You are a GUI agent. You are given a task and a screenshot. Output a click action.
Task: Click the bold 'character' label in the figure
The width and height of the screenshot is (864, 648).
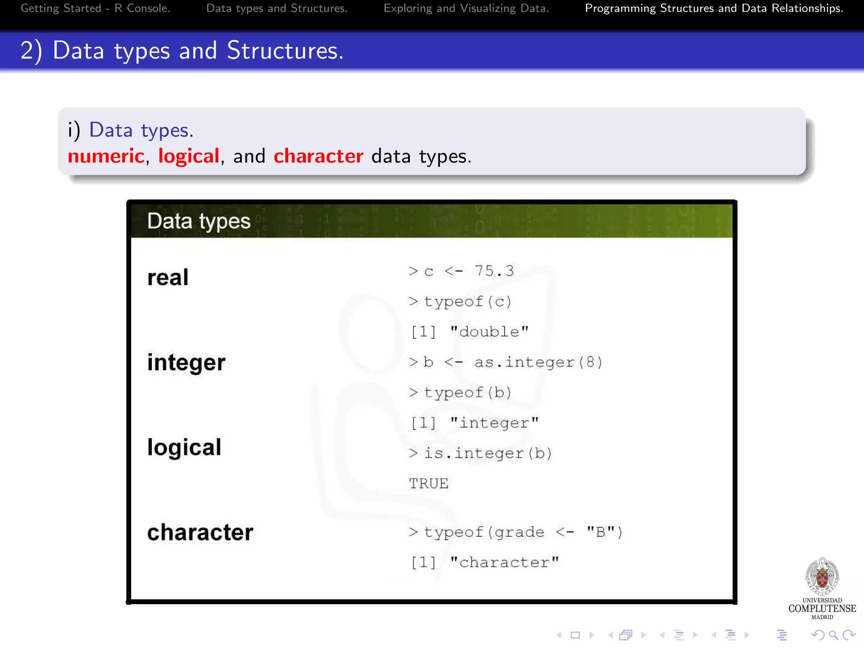[x=200, y=532]
